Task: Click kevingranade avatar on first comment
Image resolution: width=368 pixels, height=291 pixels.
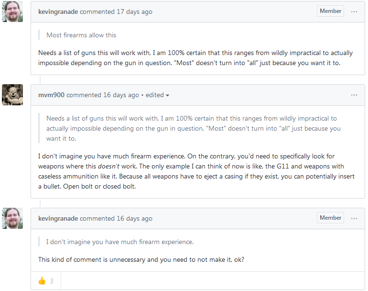Action: (12, 11)
